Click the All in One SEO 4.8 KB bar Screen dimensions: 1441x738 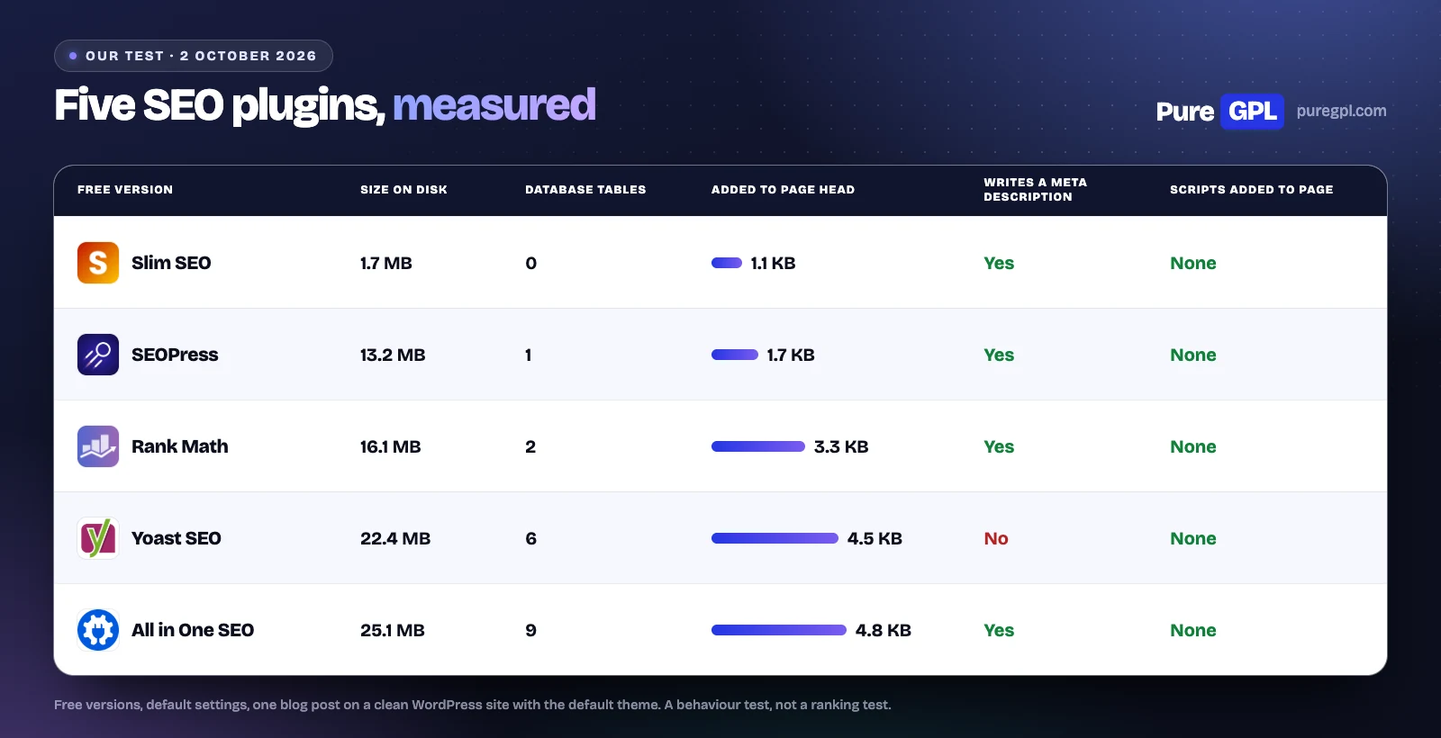tap(779, 630)
